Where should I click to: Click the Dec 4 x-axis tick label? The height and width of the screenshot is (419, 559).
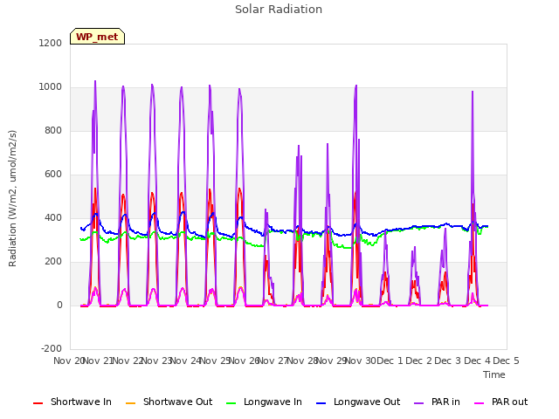tap(477, 361)
